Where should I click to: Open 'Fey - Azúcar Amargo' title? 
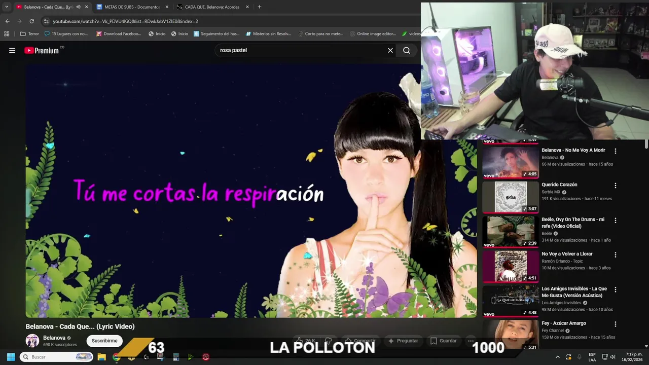tap(564, 323)
